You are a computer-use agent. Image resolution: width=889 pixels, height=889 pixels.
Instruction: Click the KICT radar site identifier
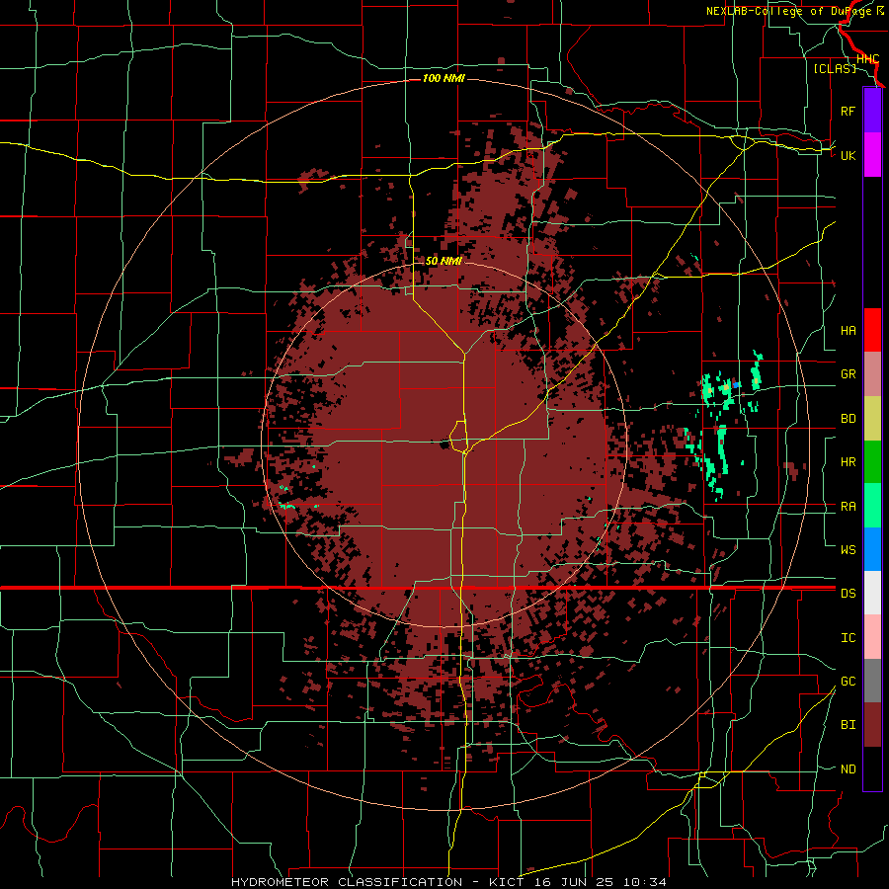pos(507,882)
